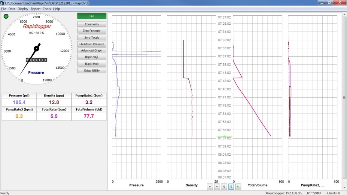Click the green double up-arrows graph icon
The height and width of the screenshot is (195, 347).
point(238,186)
